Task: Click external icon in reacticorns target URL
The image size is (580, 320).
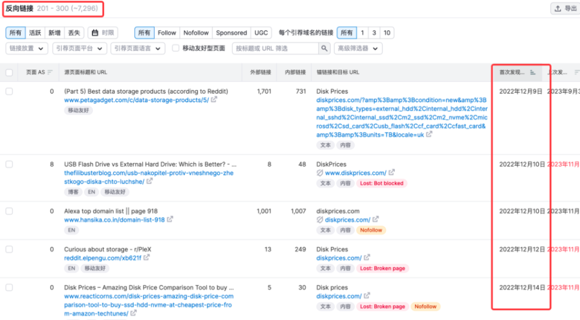Action: [366, 296]
